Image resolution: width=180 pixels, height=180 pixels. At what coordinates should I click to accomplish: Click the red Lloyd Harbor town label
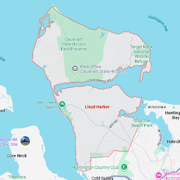(97, 107)
